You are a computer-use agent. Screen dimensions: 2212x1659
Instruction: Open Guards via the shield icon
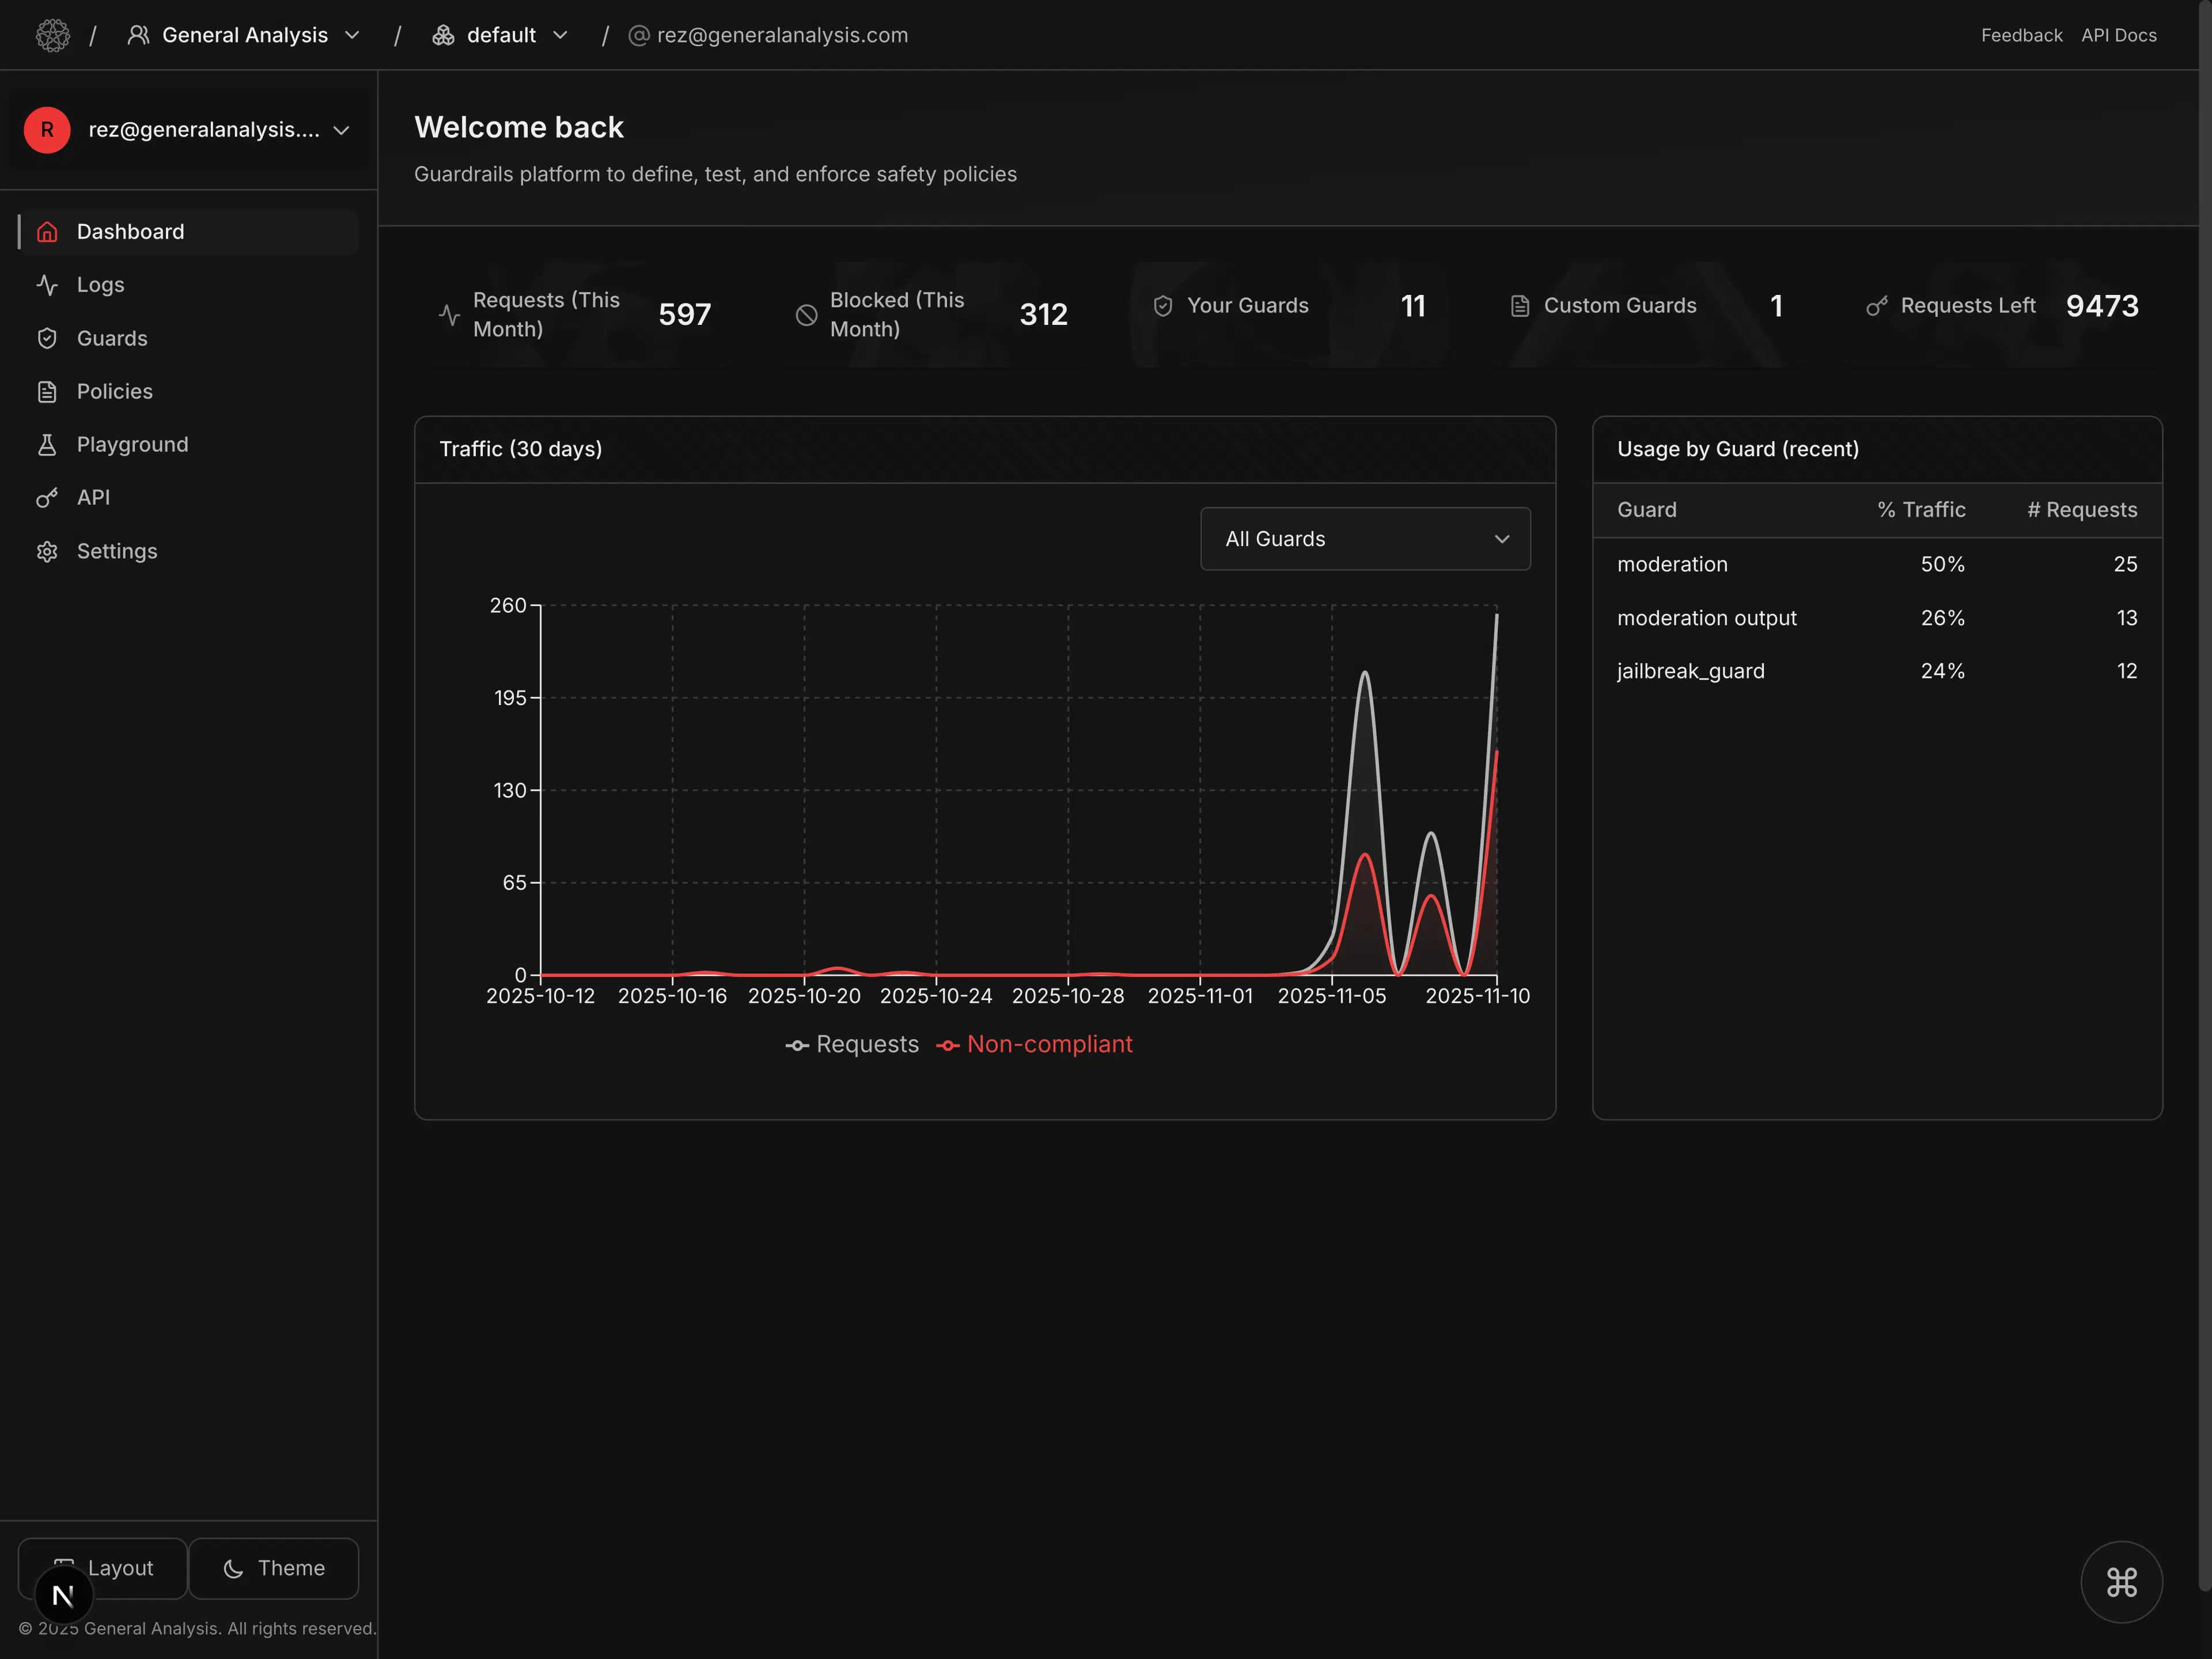point(48,338)
